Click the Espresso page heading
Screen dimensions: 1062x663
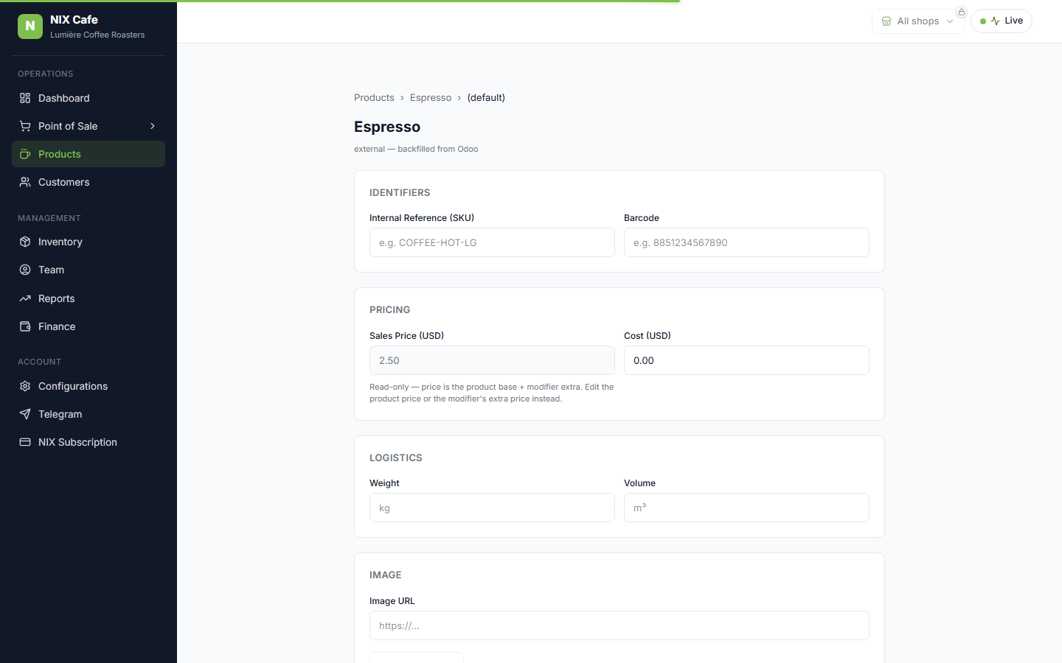[387, 127]
